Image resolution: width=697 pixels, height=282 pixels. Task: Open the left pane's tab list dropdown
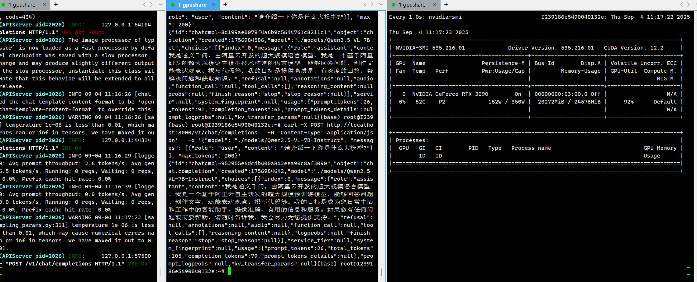click(x=161, y=4)
